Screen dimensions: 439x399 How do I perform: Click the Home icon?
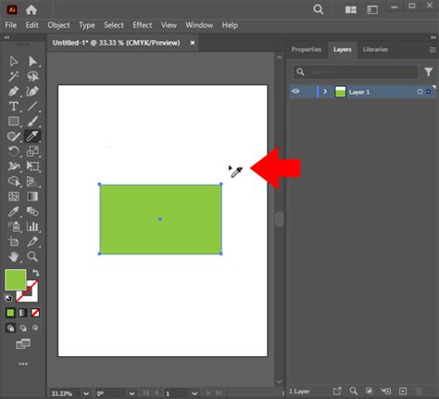[31, 10]
